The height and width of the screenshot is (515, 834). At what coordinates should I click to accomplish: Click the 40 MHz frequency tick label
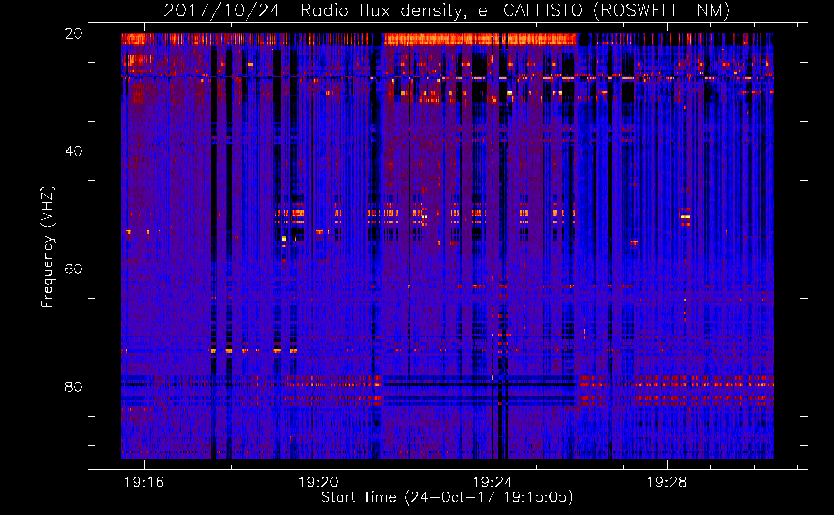tap(74, 151)
